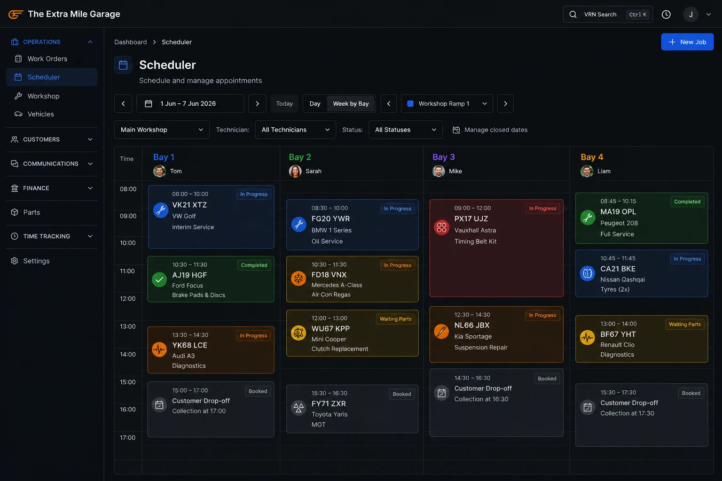Select next bay arrow

click(505, 104)
